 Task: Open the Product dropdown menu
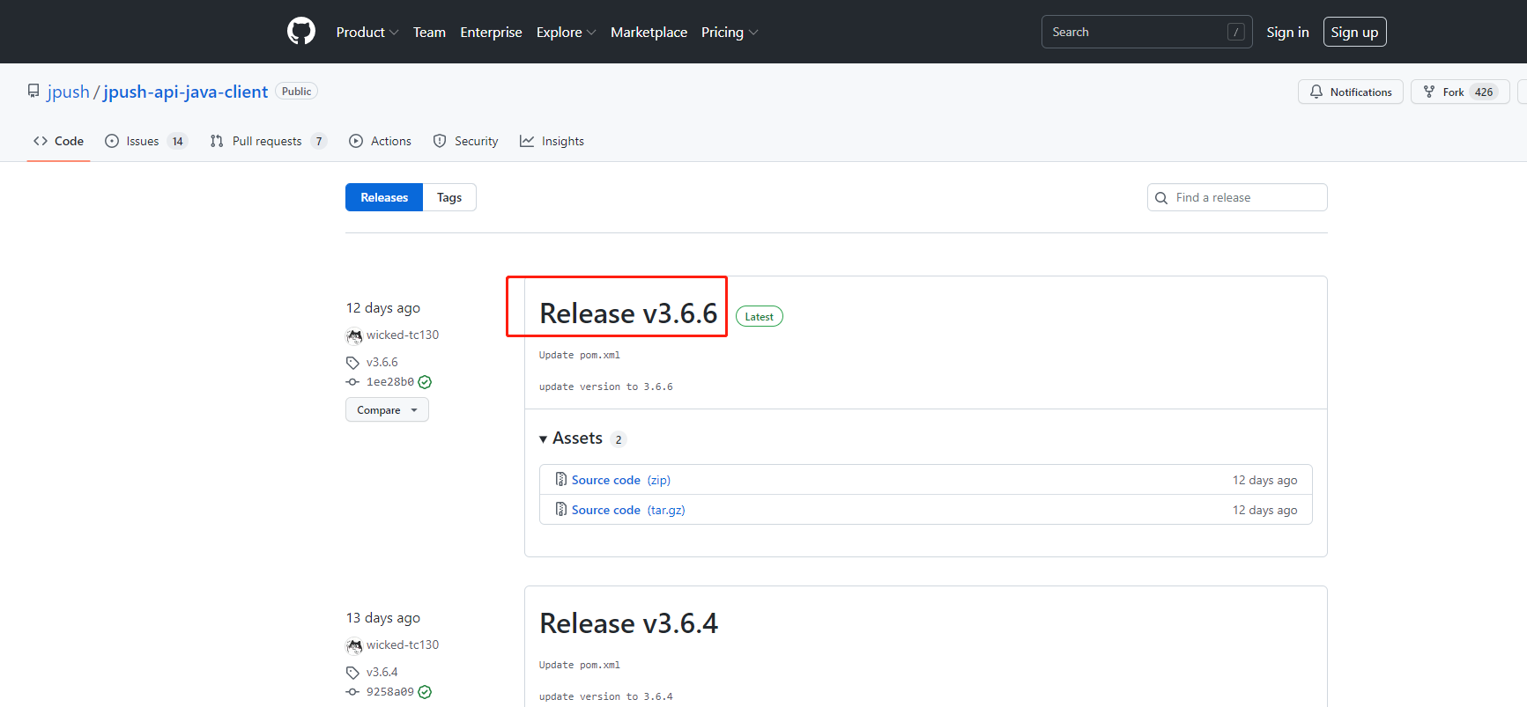click(x=367, y=32)
